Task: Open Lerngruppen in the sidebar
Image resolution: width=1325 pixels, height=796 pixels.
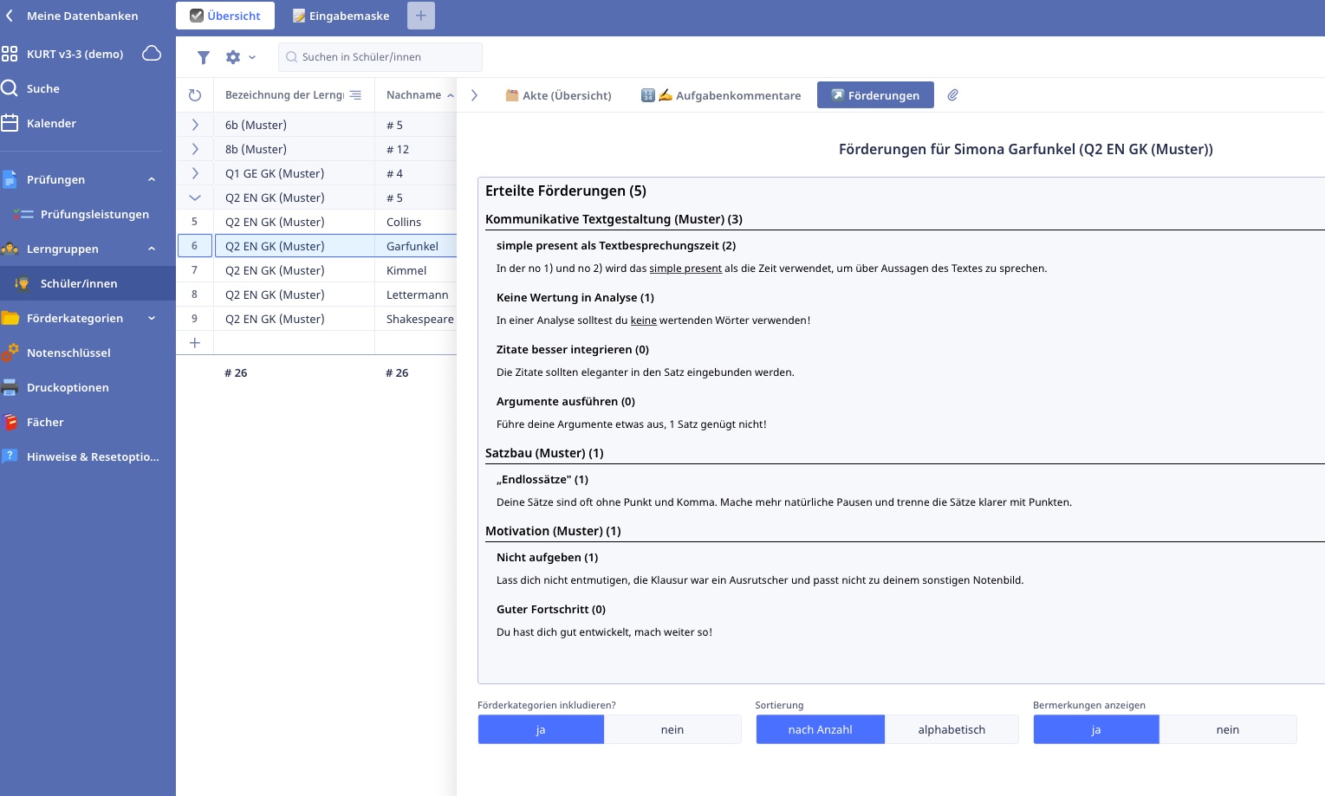Action: 62,249
